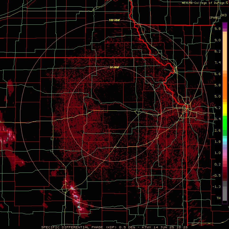Click the 2.6 scale label
Image resolution: width=229 pixels, height=229 pixels.
click(x=218, y=131)
